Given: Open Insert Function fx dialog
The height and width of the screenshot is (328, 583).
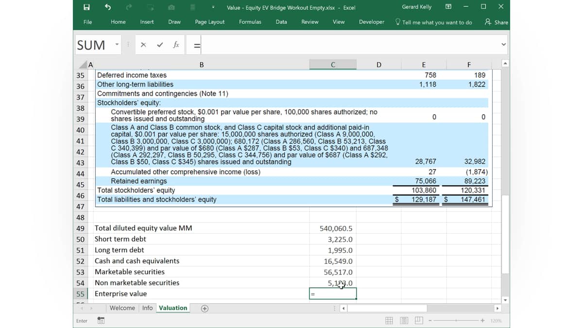Looking at the screenshot, I should [176, 45].
